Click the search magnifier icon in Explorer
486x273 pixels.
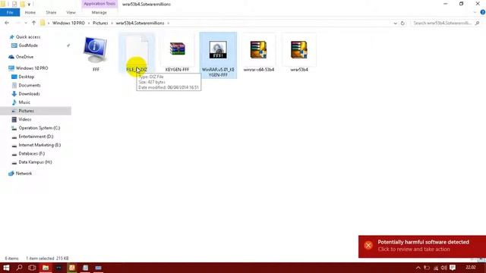coord(478,24)
